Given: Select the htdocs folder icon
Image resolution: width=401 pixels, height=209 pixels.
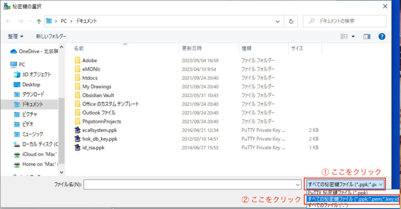Looking at the screenshot, I should click(x=78, y=78).
